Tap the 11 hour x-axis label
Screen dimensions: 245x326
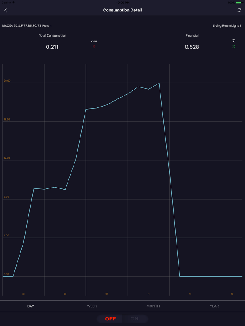coord(148,294)
